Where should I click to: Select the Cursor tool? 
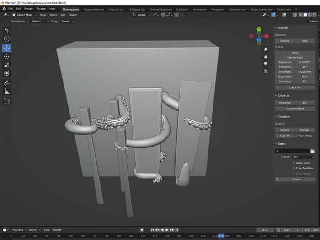[7, 39]
